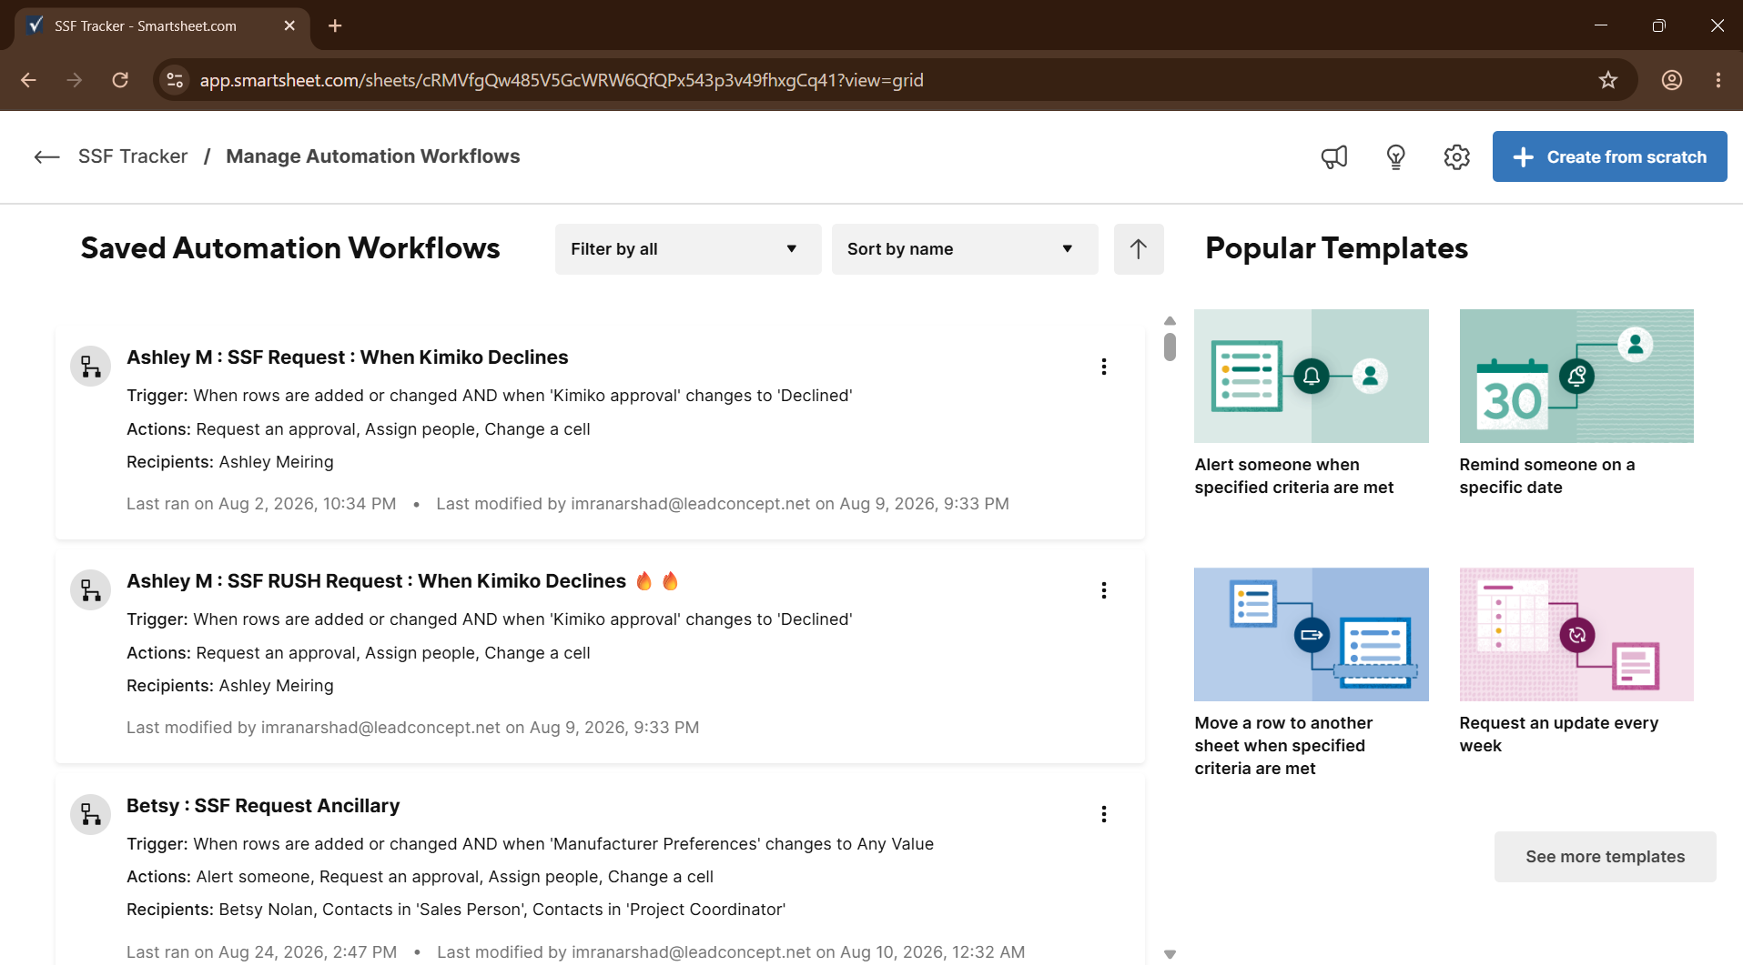The width and height of the screenshot is (1743, 976).
Task: Click Create from scratch button
Action: click(x=1609, y=156)
